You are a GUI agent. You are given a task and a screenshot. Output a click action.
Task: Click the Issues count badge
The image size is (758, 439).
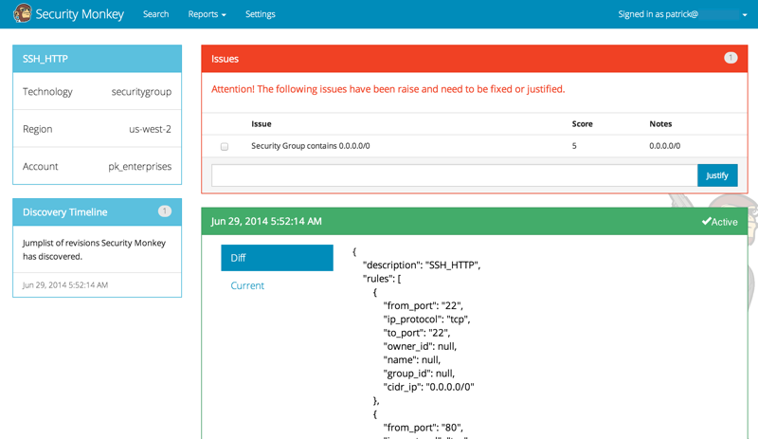[x=731, y=58]
